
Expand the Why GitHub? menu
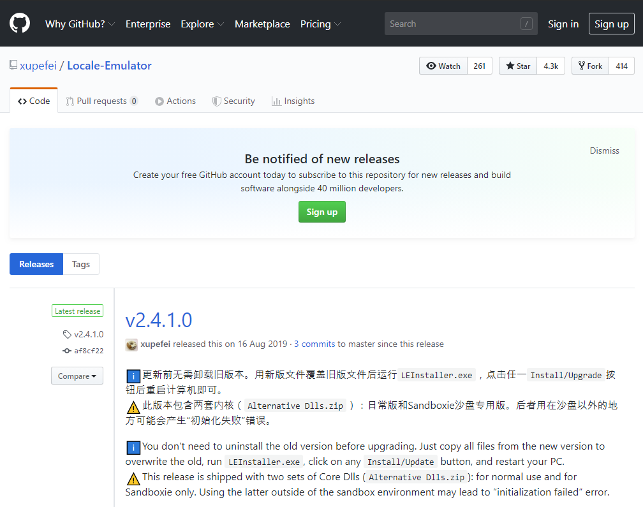pos(80,24)
